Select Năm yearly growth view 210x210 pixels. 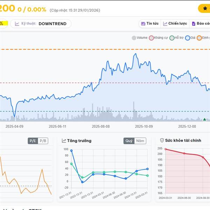tap(140, 141)
